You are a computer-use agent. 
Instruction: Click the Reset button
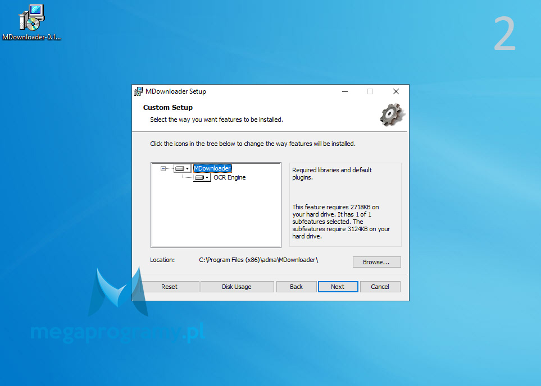point(169,287)
